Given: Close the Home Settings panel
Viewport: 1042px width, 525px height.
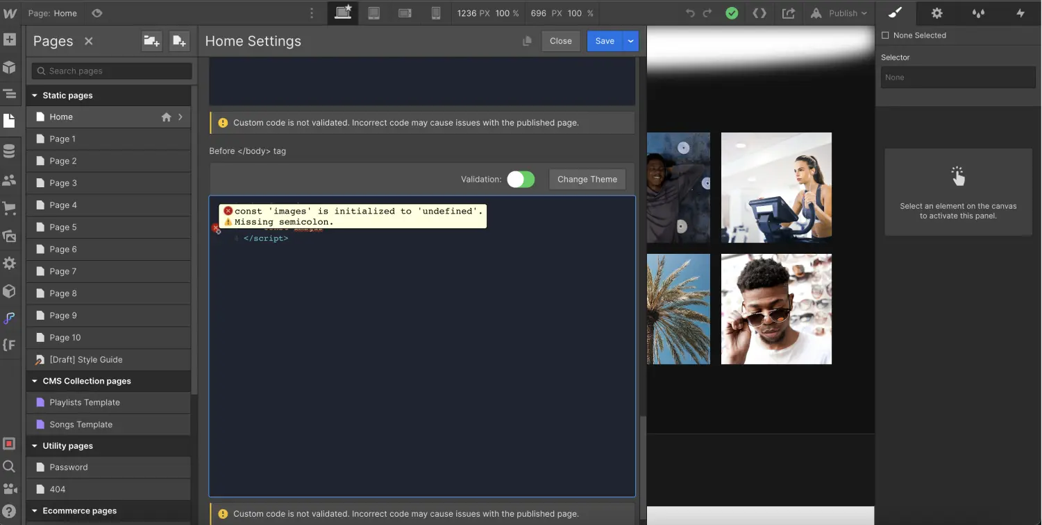Looking at the screenshot, I should pos(561,41).
